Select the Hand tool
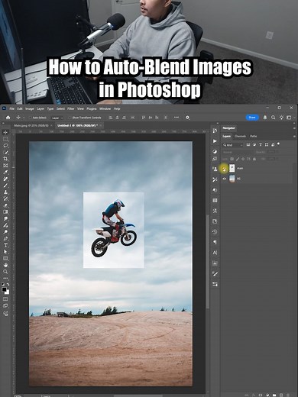The image size is (298, 397). tap(5, 265)
